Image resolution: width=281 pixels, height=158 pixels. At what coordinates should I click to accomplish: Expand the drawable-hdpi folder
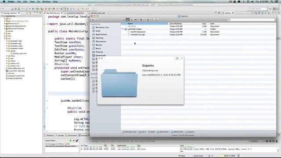[7, 41]
